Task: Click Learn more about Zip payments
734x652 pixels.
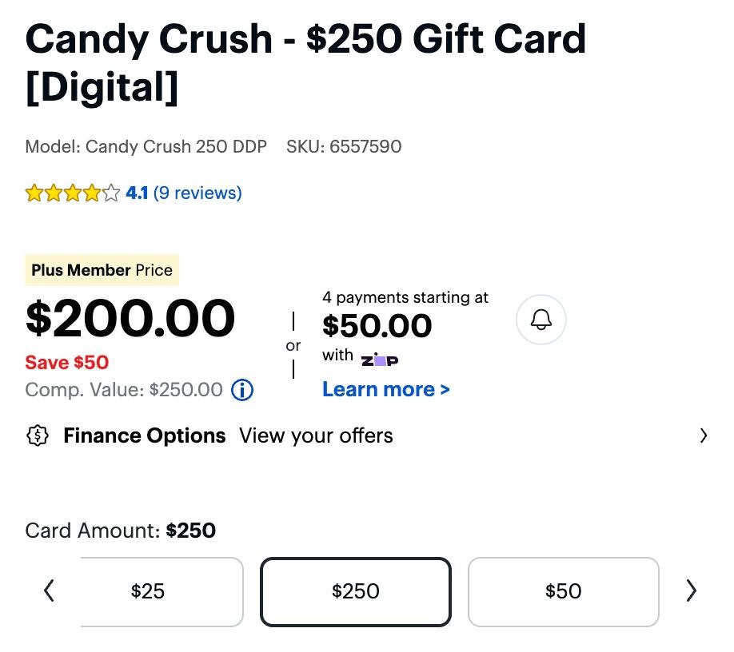Action: (386, 390)
